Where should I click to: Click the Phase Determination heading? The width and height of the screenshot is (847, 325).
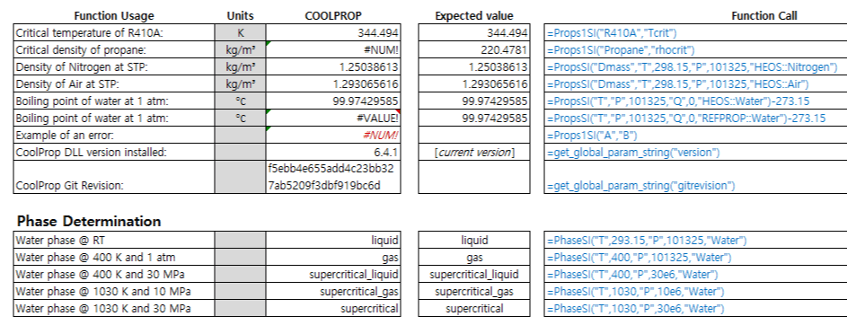click(89, 221)
